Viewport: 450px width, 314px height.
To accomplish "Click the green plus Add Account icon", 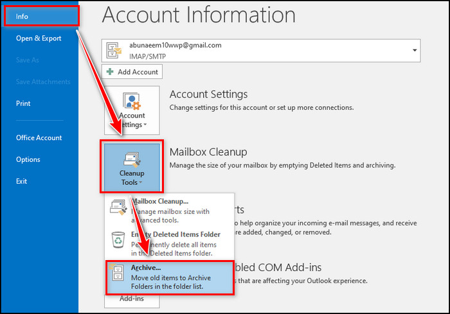I will coord(111,71).
